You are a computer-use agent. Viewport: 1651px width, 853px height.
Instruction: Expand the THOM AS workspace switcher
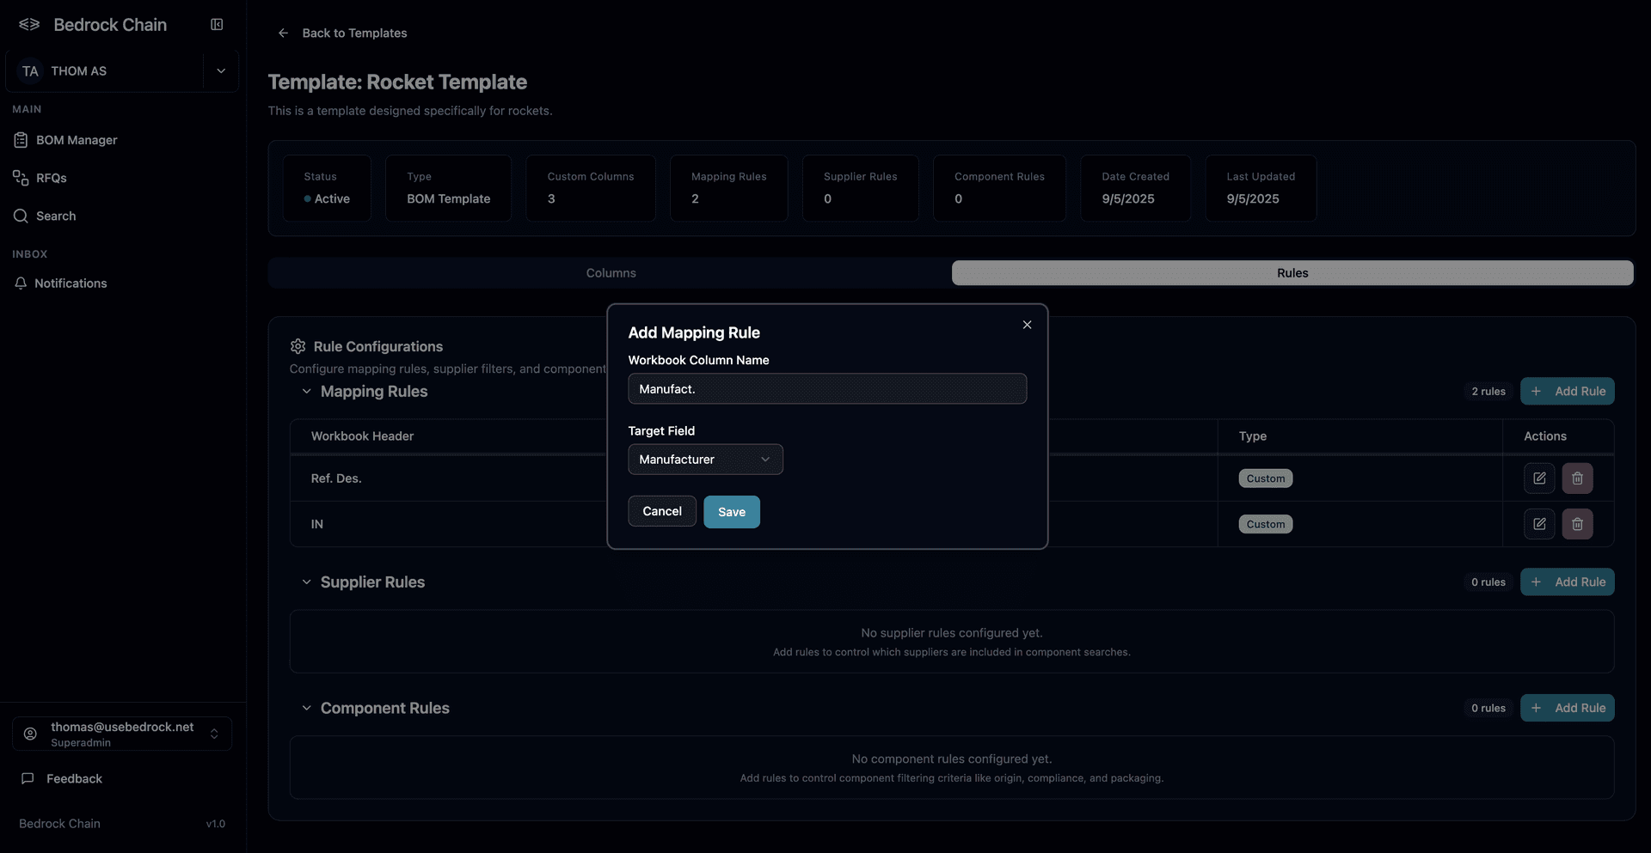(x=220, y=70)
